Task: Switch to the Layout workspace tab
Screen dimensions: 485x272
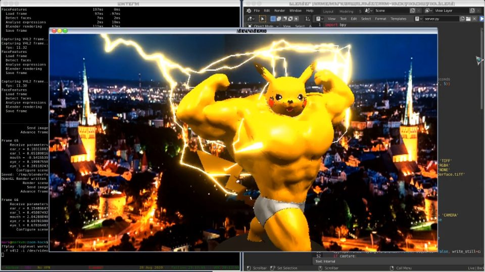Action: tap(328, 12)
